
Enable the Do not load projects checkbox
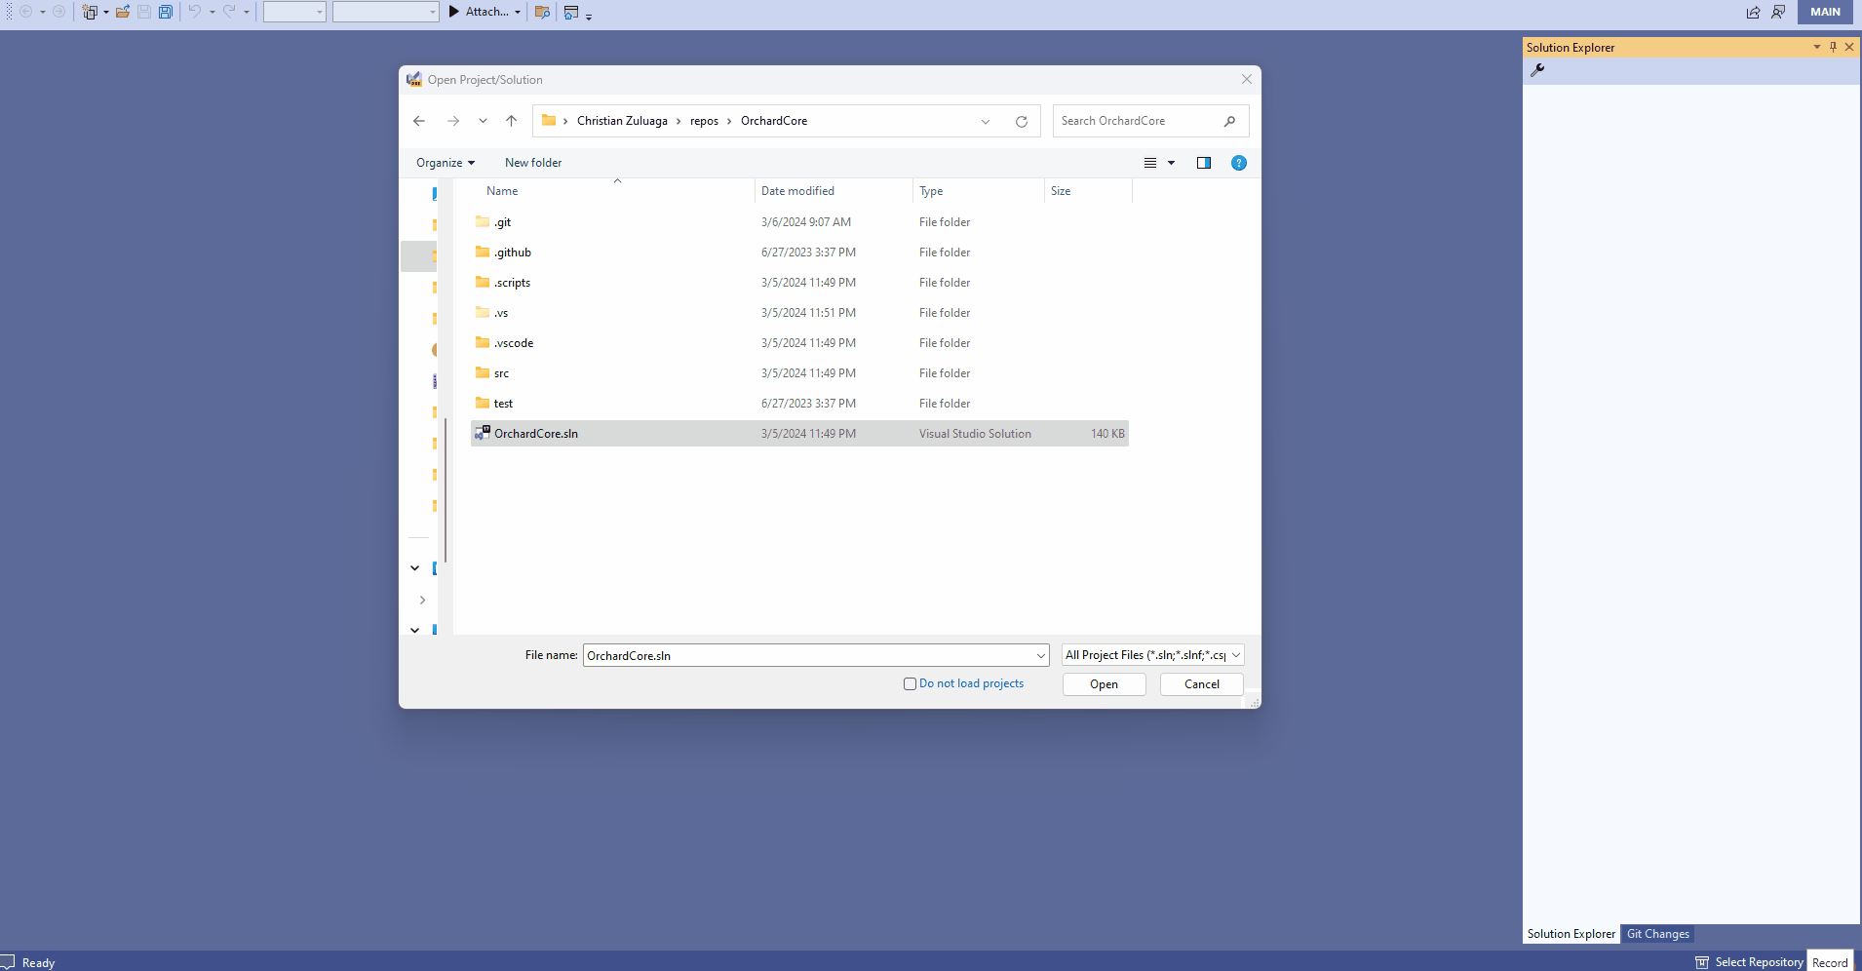tap(910, 684)
